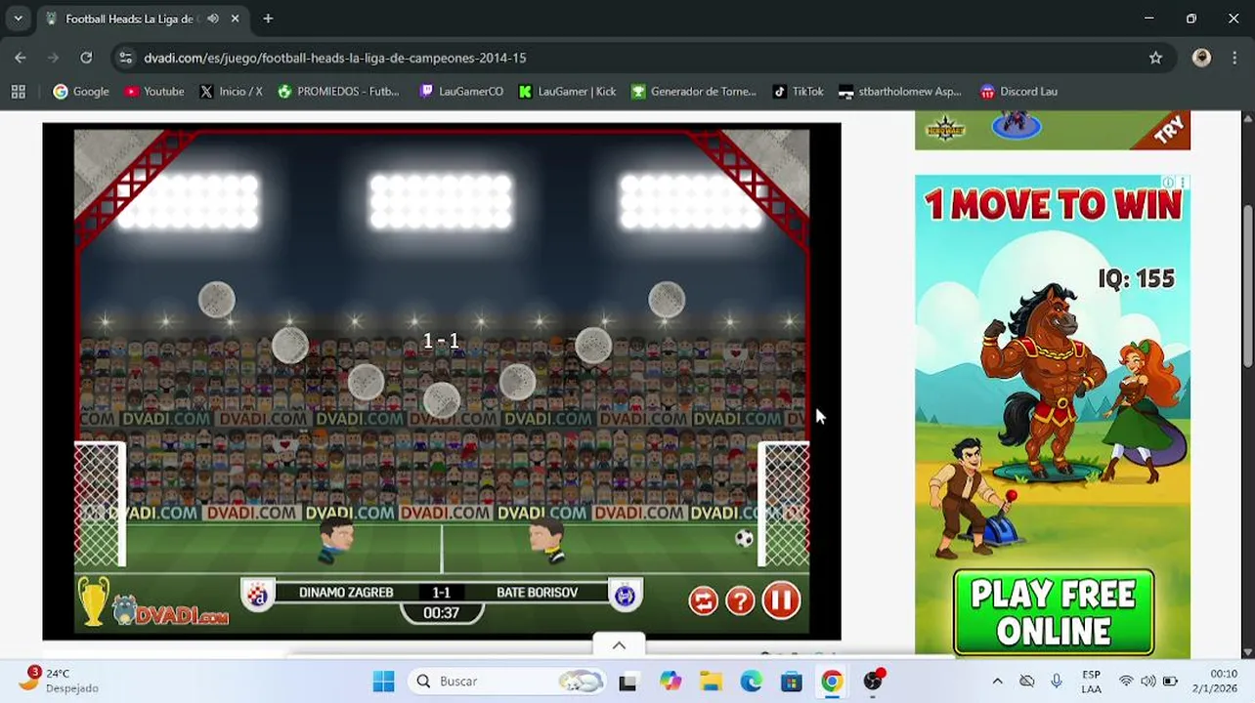Image resolution: width=1255 pixels, height=703 pixels.
Task: View site information icon in address bar
Action: coord(125,58)
